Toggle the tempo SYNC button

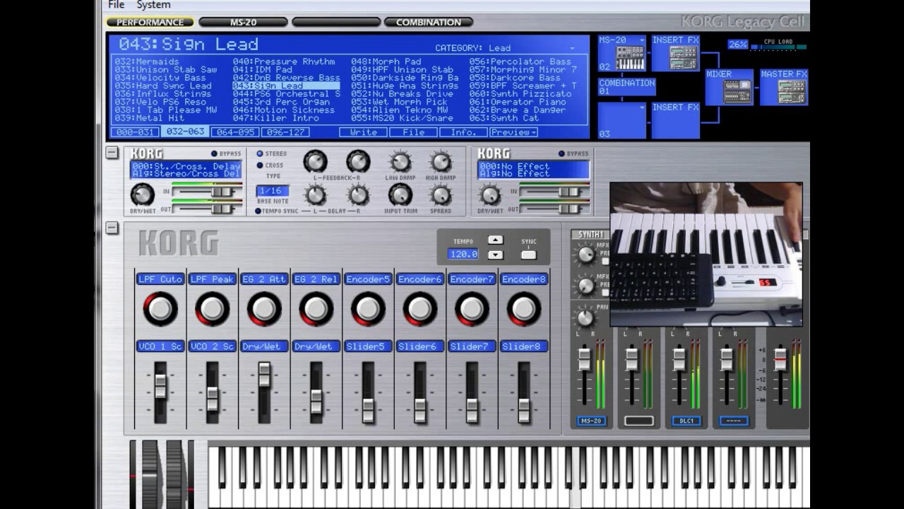point(528,255)
